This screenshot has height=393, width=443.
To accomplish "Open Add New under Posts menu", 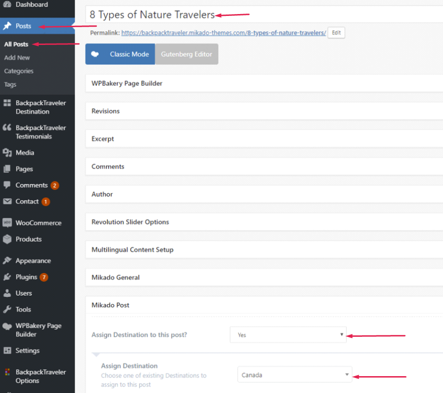I will (17, 58).
